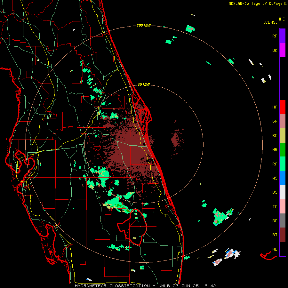The height and width of the screenshot is (288, 288).
Task: Click the "[CLAS]" legend heading
Action: (270, 22)
